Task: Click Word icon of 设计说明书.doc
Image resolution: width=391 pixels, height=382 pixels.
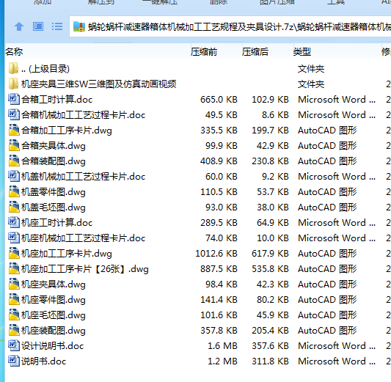Action: [x=13, y=346]
